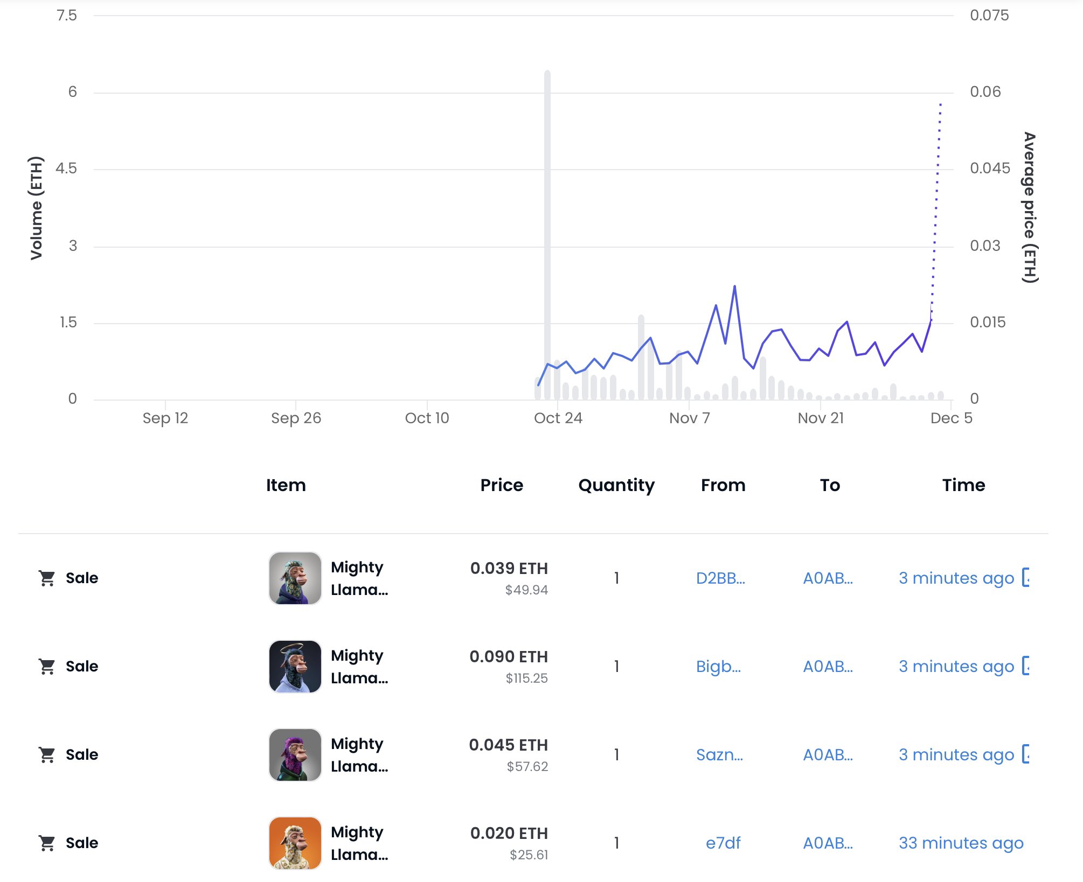The width and height of the screenshot is (1083, 882).
Task: Open 33 minutes ago transaction link
Action: [x=961, y=843]
